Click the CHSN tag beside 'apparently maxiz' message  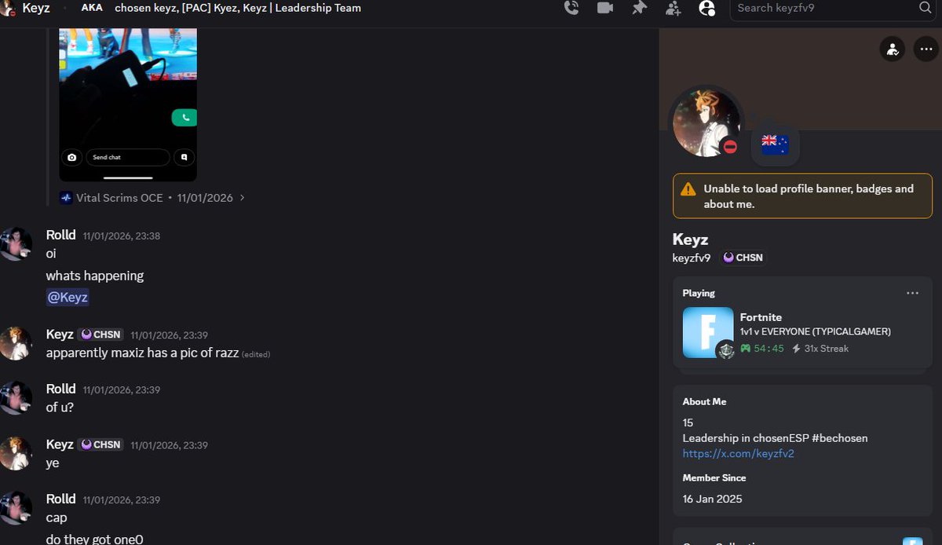(102, 335)
